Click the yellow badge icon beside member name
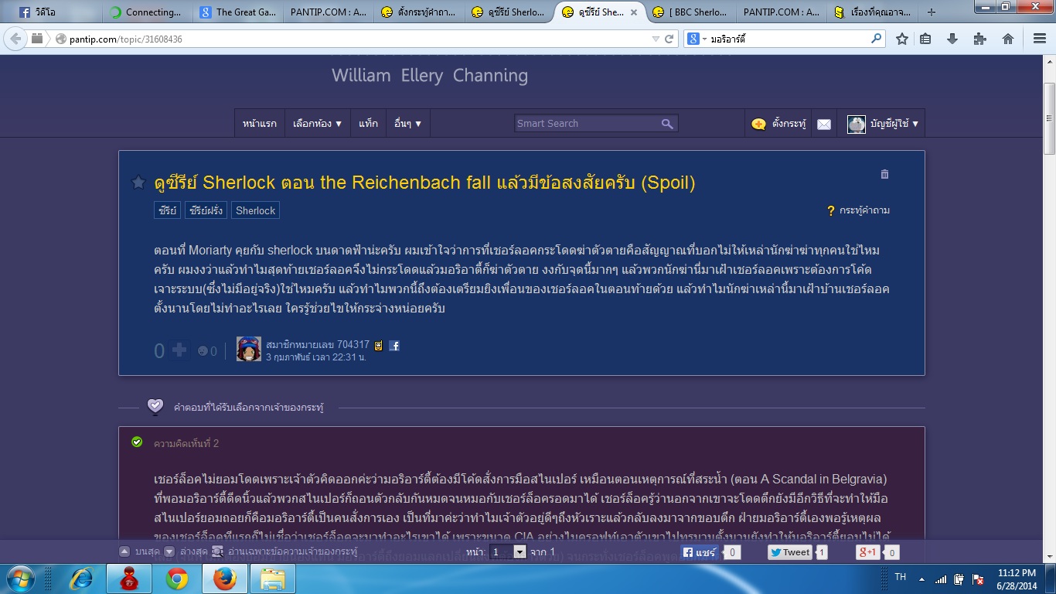This screenshot has height=594, width=1056. [379, 346]
